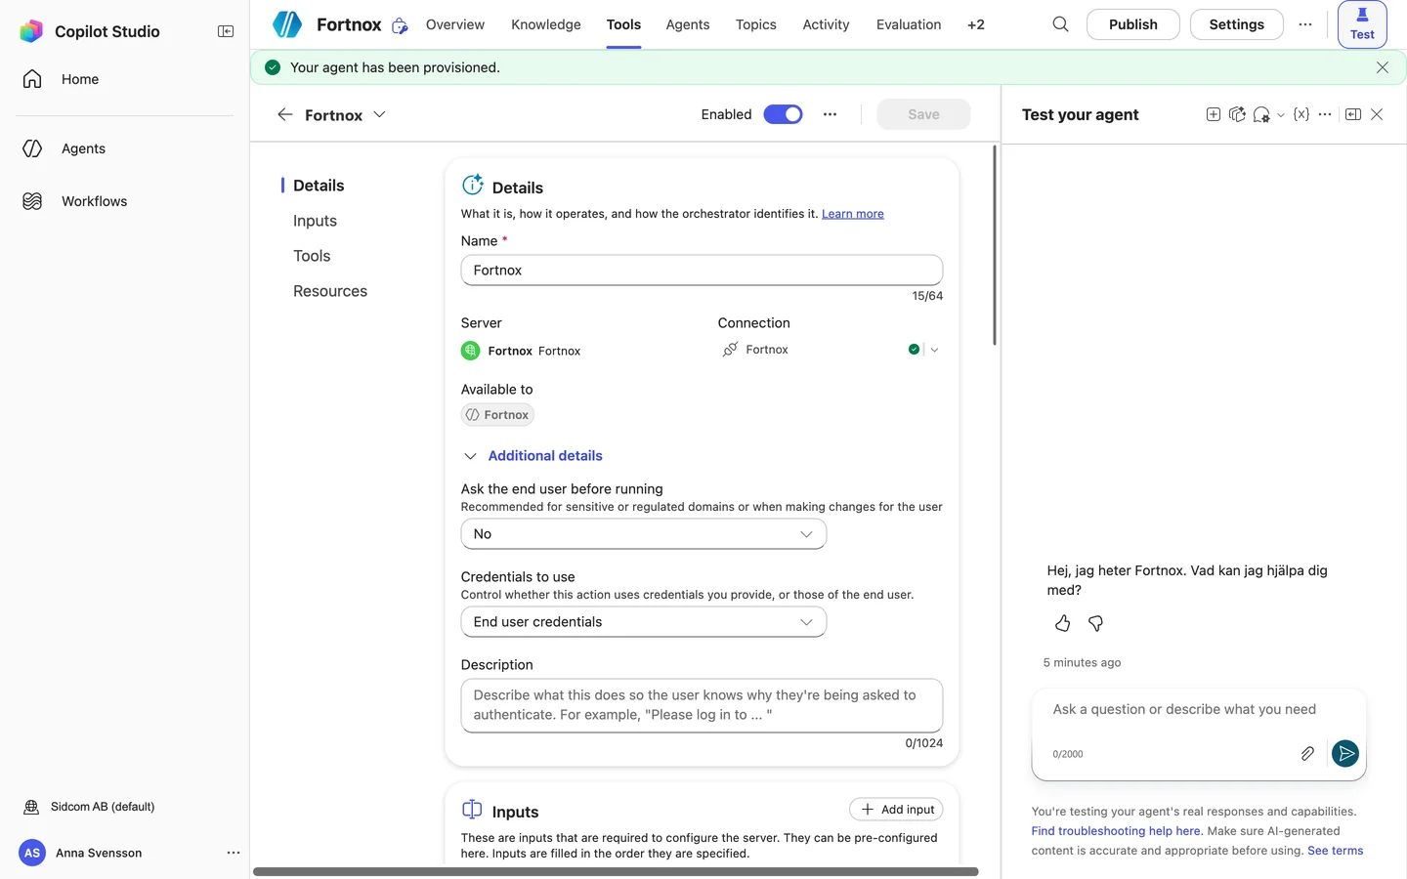
Task: Switch to the Knowledge tab
Action: 546,24
